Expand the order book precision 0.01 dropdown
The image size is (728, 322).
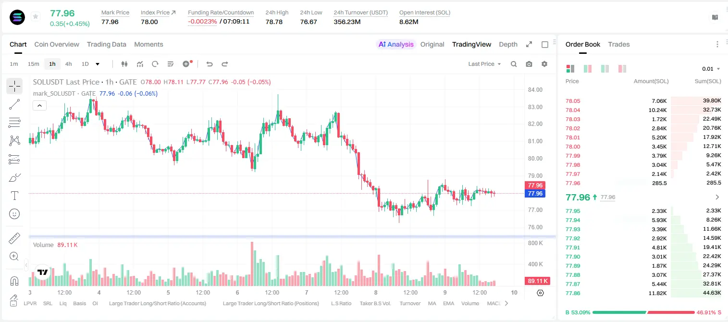[x=711, y=69]
